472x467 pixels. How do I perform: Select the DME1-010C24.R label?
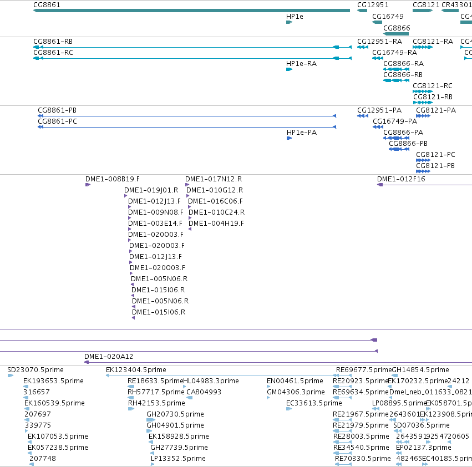[216, 212]
